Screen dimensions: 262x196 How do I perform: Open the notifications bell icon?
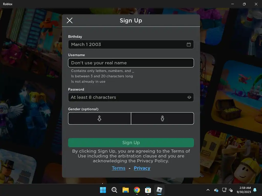click(x=255, y=190)
